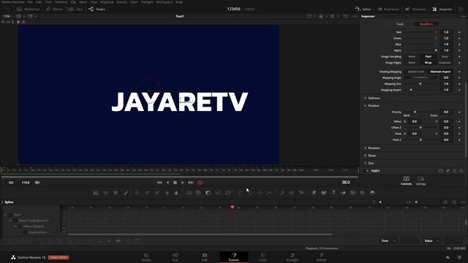Viewport: 468px width, 263px height.
Task: Set Image Edges to Black
Action: point(412,63)
